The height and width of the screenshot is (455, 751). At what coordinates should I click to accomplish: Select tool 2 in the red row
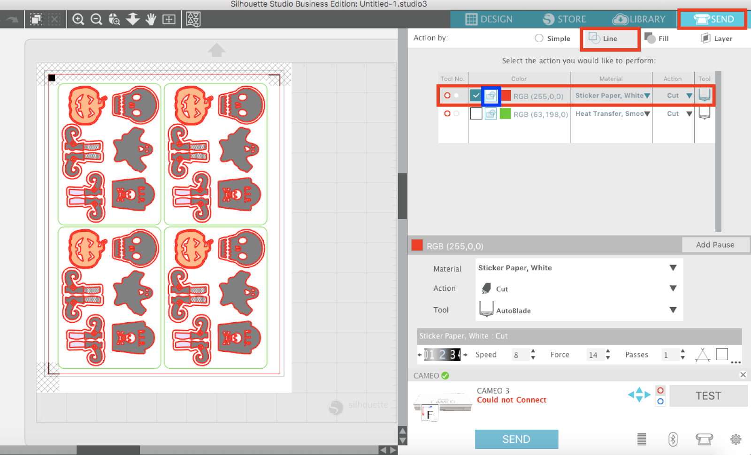(456, 96)
